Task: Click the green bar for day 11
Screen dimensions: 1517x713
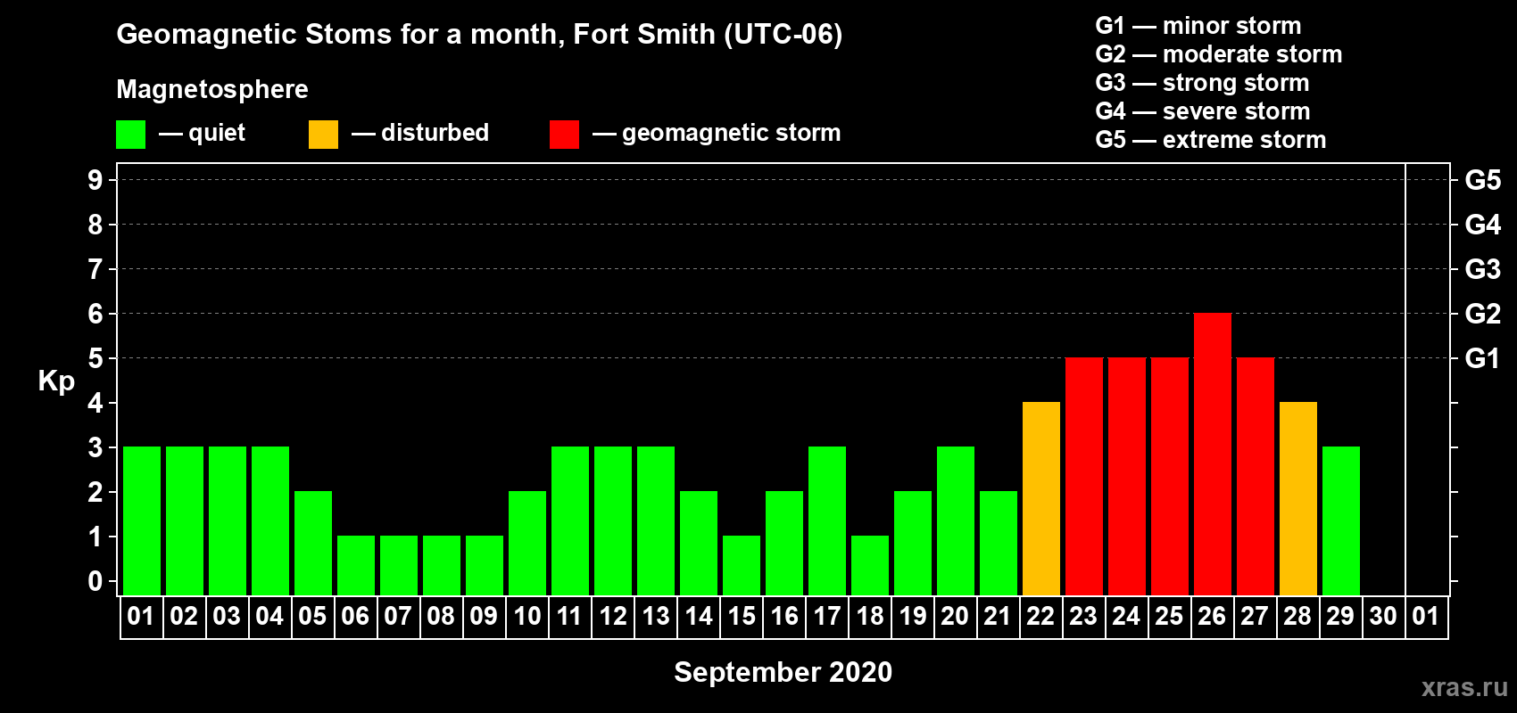Action: coord(570,520)
